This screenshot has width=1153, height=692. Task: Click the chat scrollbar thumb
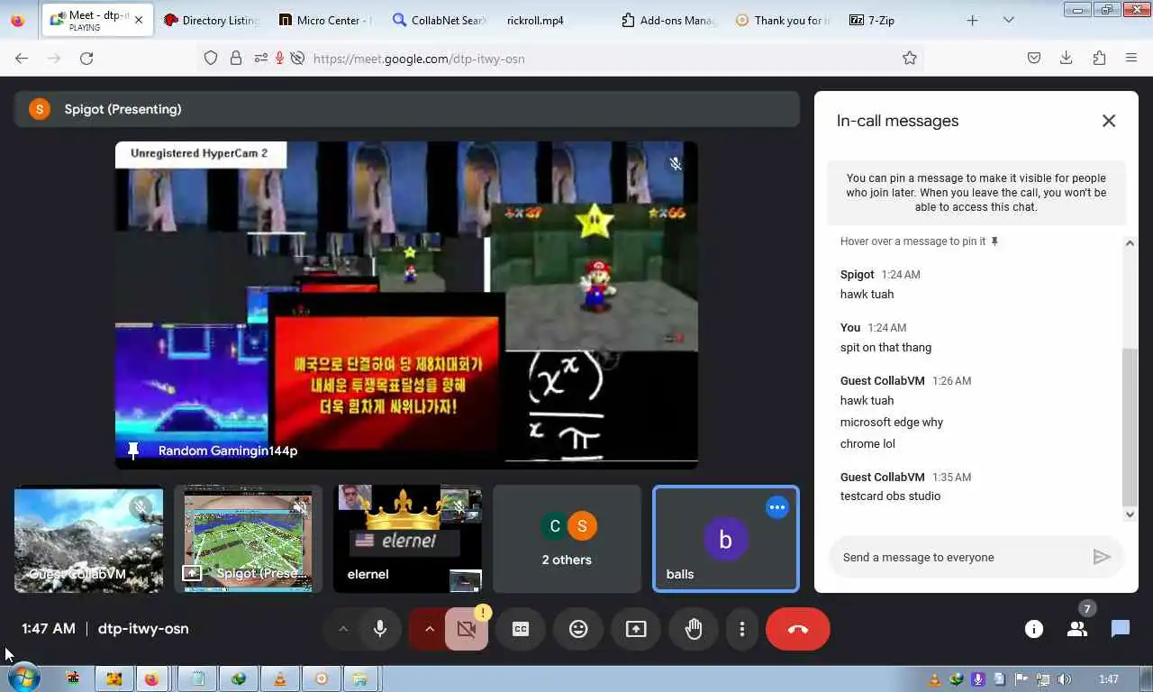(1130, 427)
